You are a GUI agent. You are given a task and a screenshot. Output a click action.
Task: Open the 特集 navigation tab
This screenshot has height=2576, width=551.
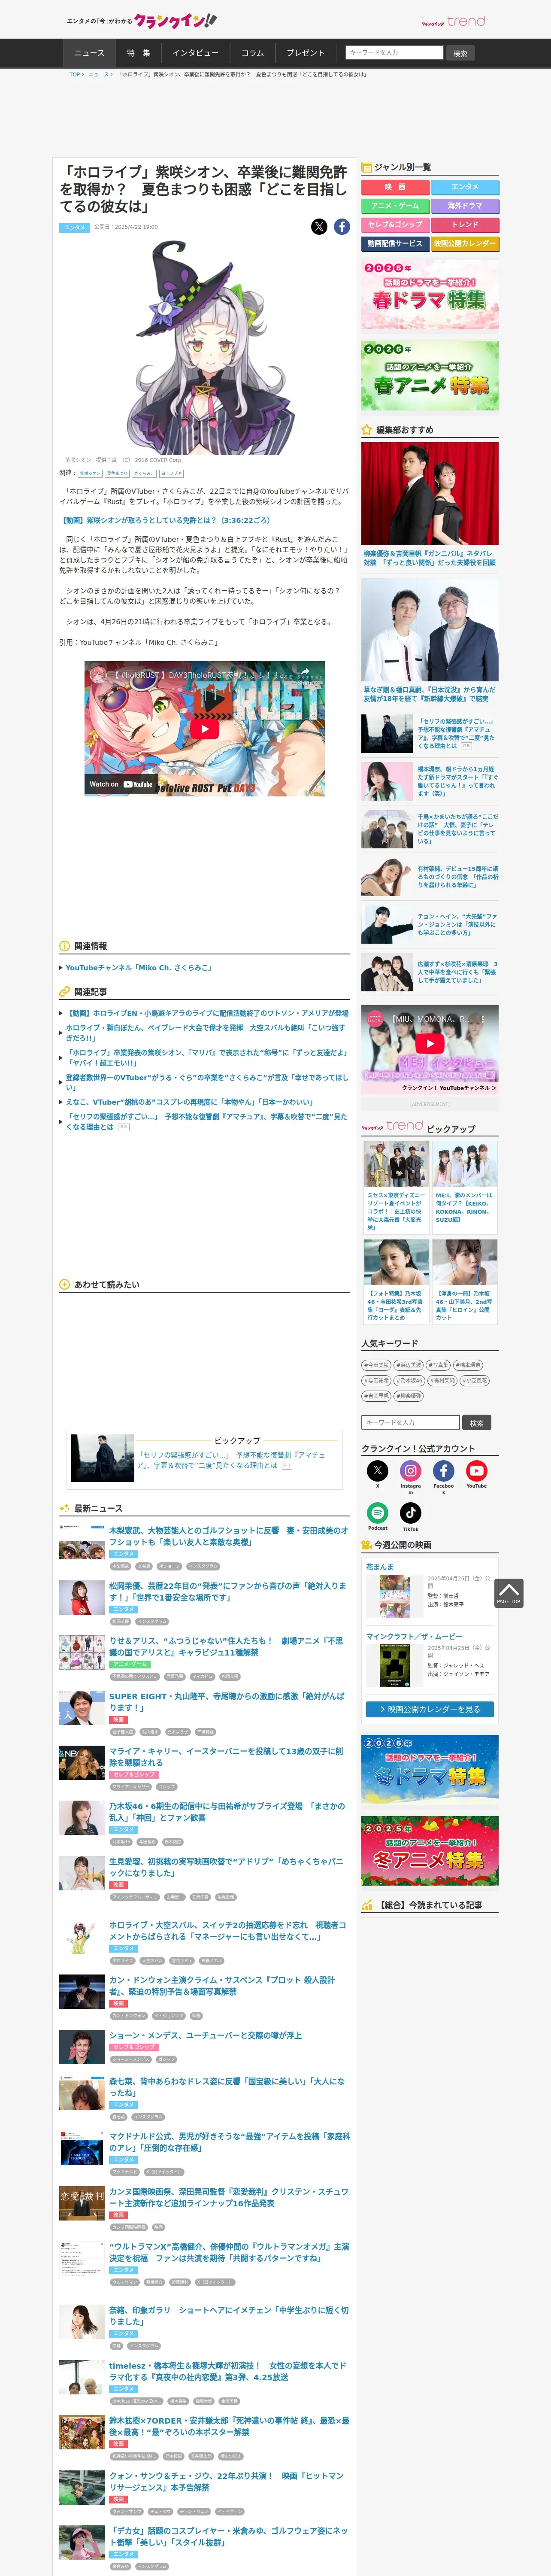pyautogui.click(x=139, y=53)
